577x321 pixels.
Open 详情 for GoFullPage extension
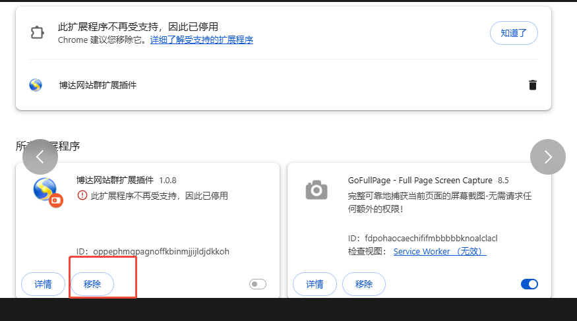pos(315,284)
